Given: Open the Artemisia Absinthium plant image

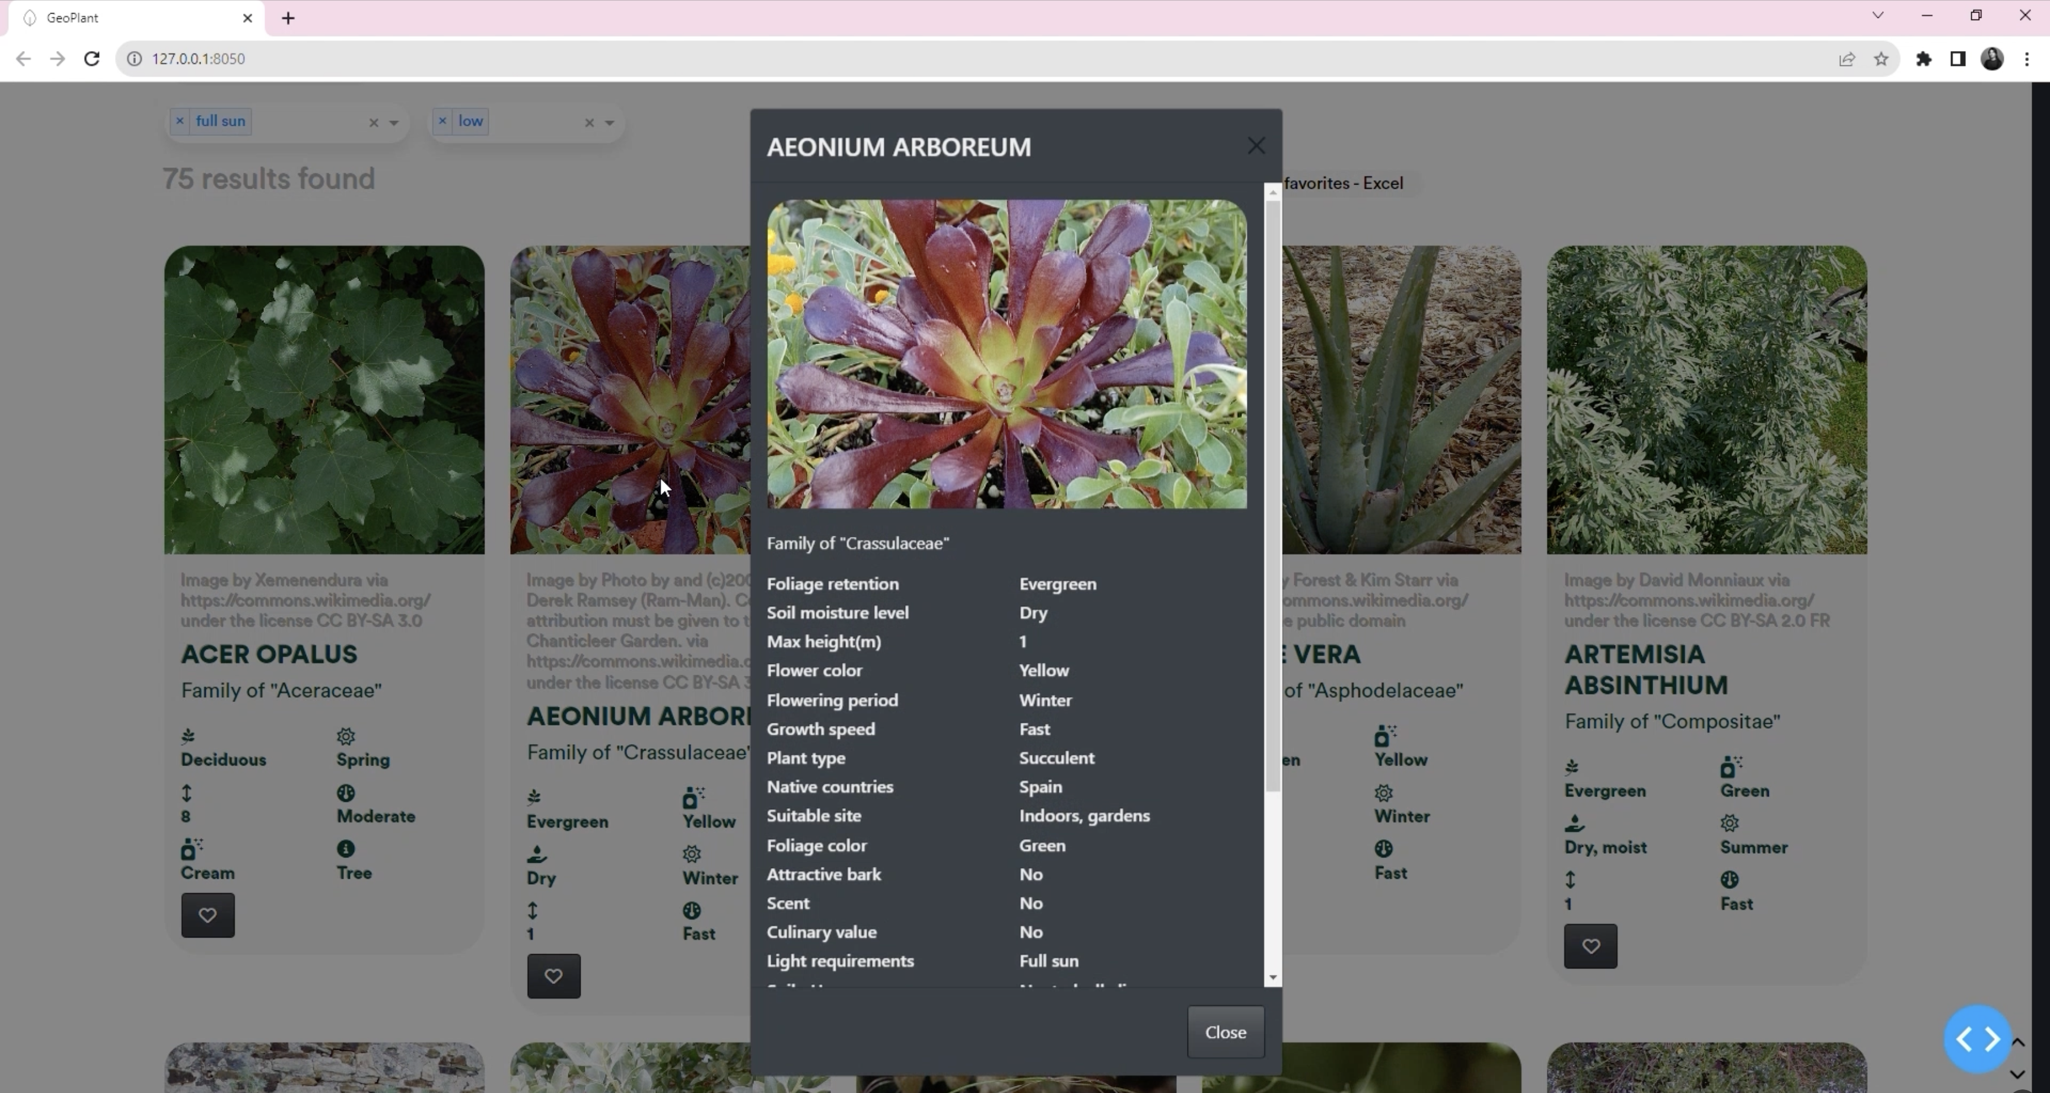Looking at the screenshot, I should tap(1707, 399).
